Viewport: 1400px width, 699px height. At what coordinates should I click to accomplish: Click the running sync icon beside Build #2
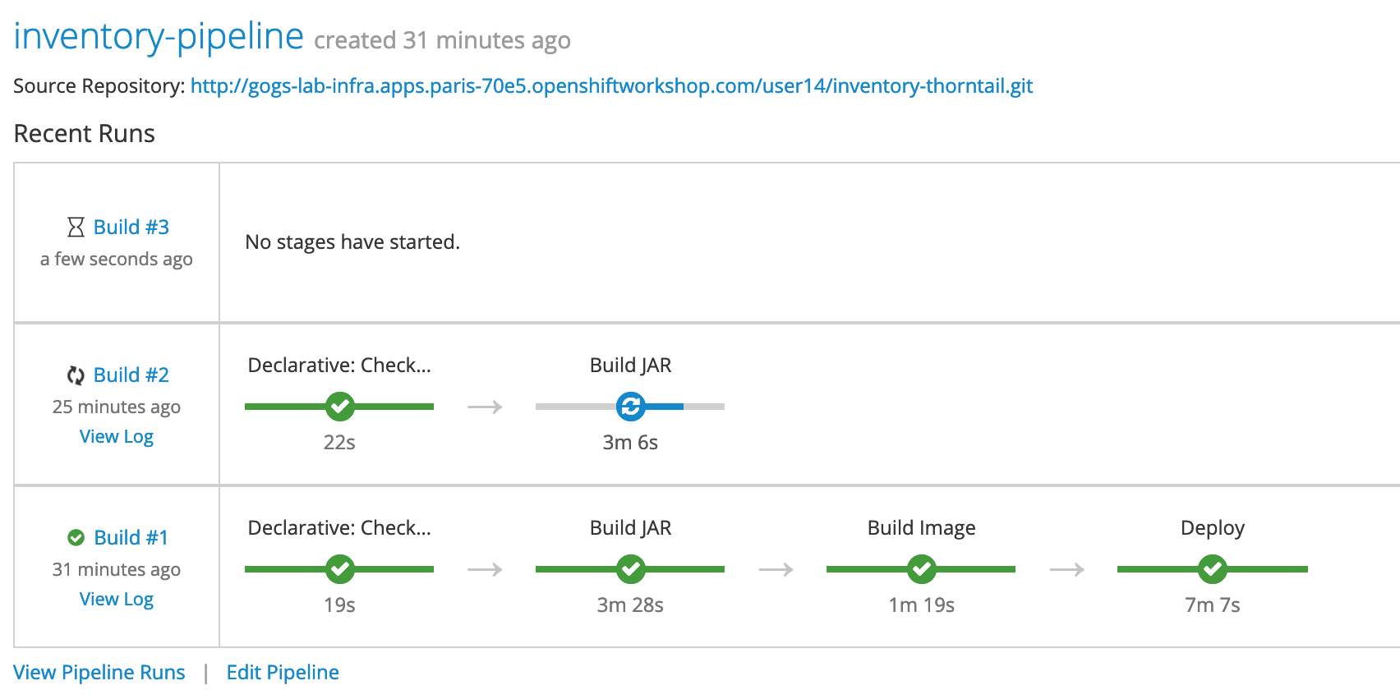pos(76,375)
